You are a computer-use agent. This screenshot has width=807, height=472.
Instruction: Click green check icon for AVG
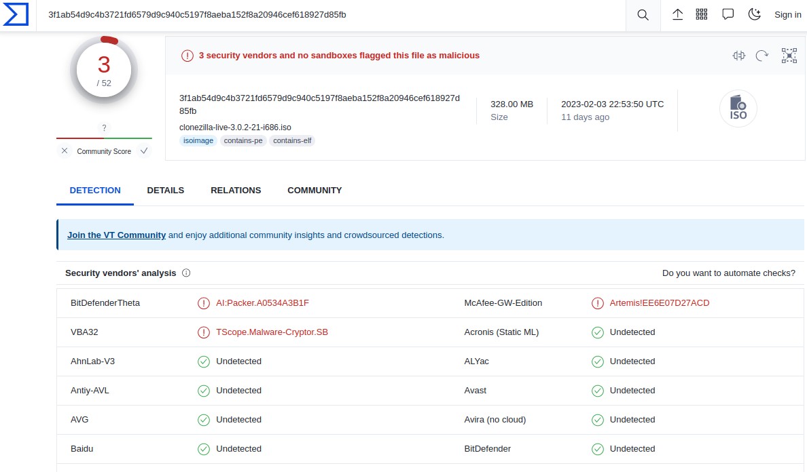pos(204,420)
